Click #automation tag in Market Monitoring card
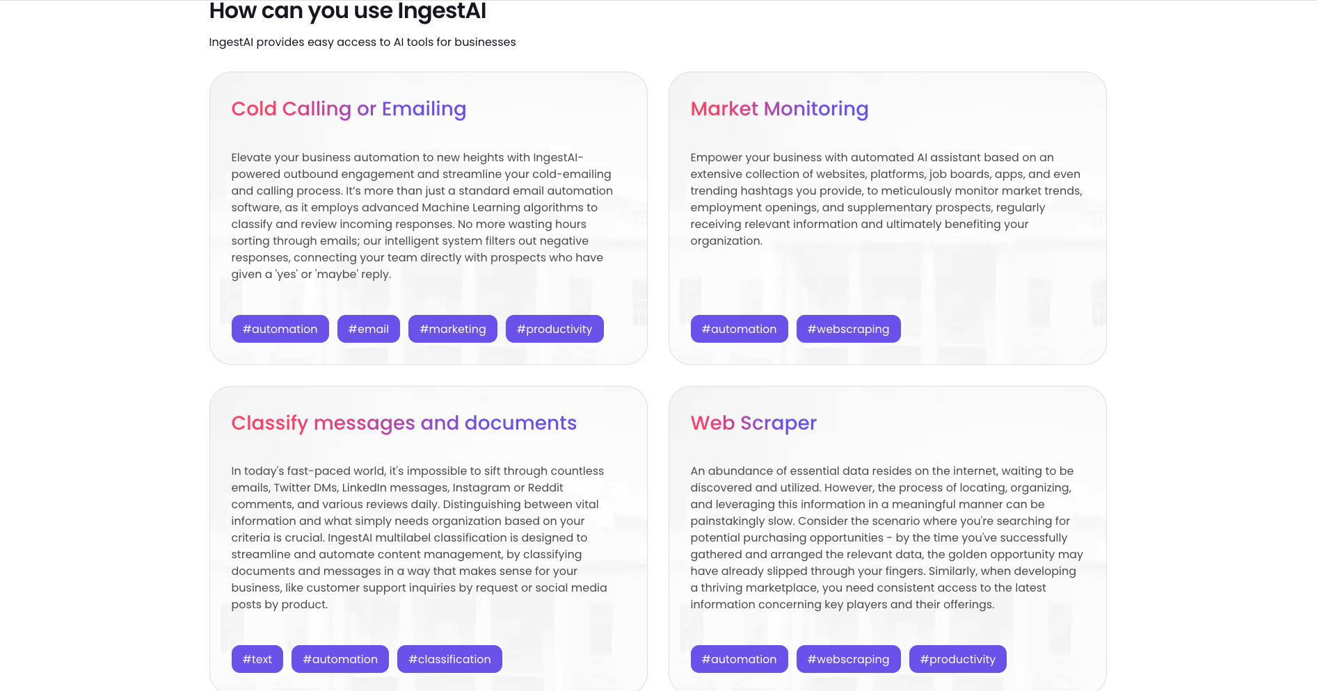Viewport: 1317px width, 691px height. tap(739, 329)
